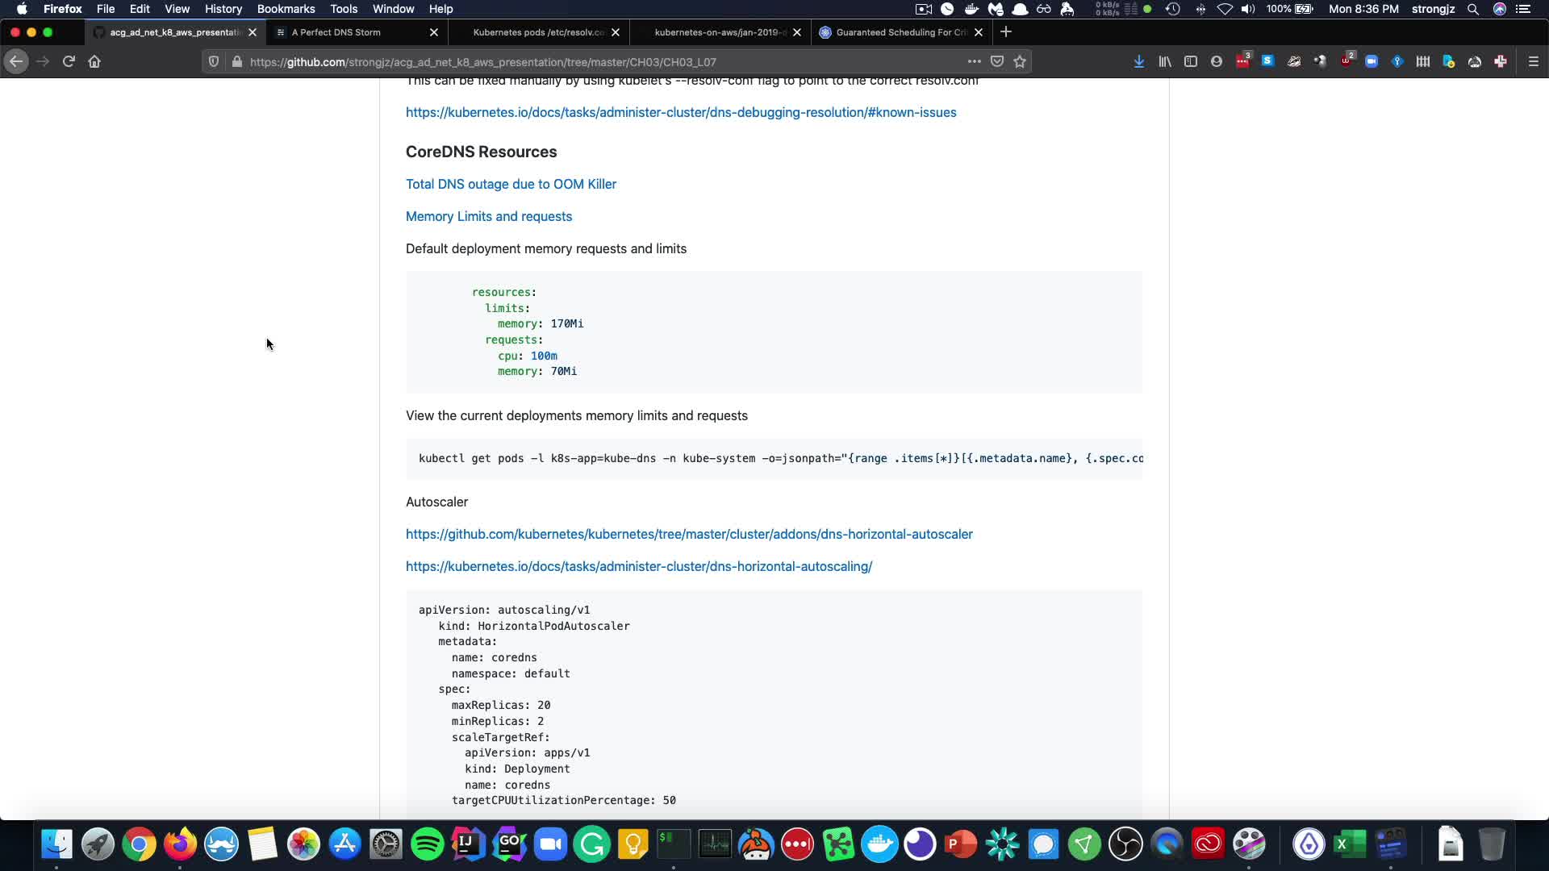This screenshot has height=871, width=1549.
Task: Bookmark this page with the star icon
Action: pos(1020,61)
